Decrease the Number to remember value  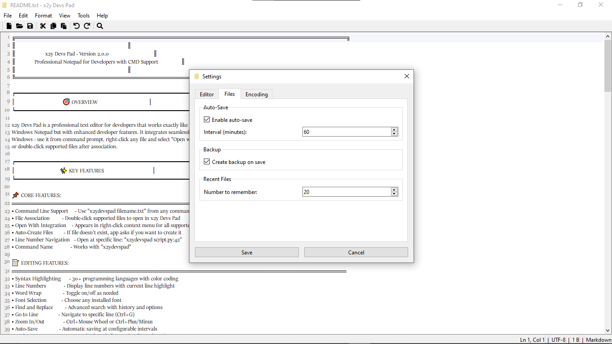394,194
